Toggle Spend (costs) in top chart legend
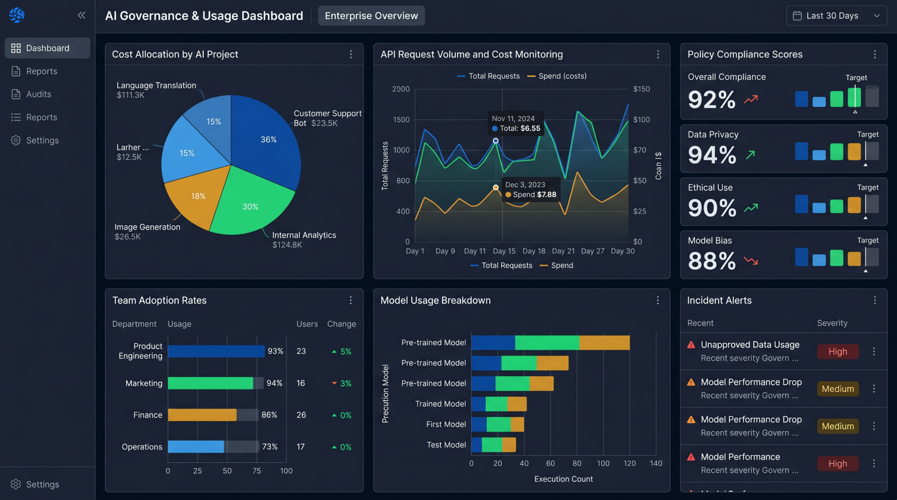 coord(557,76)
